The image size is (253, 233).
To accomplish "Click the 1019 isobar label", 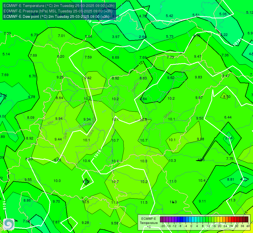I will point(88,20).
